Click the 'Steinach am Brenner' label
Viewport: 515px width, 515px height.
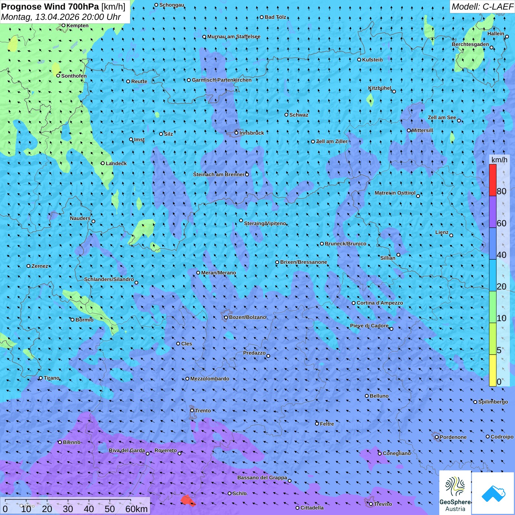point(219,174)
